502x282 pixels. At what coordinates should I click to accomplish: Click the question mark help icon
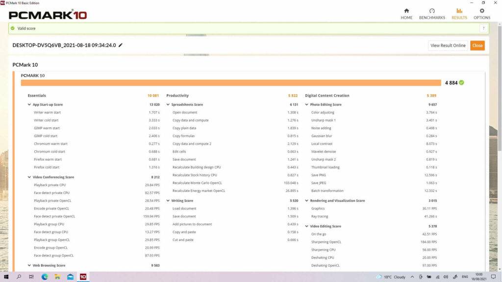(x=483, y=28)
